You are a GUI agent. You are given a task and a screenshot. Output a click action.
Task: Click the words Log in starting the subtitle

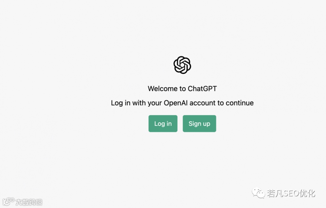(x=120, y=103)
